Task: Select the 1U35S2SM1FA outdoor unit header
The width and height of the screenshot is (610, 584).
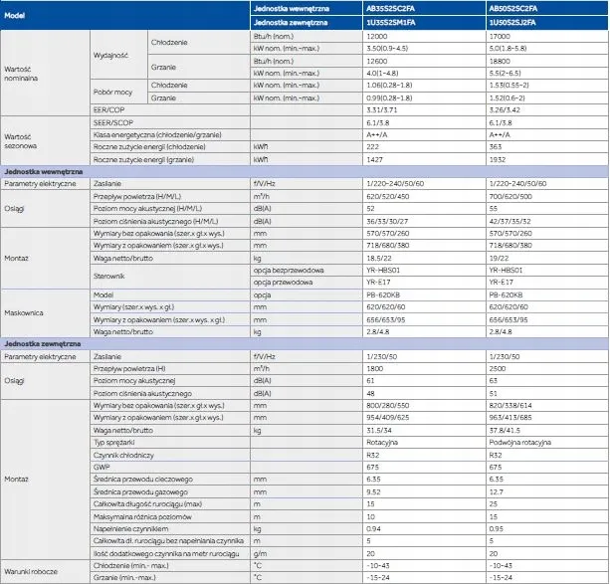Action: tap(424, 23)
